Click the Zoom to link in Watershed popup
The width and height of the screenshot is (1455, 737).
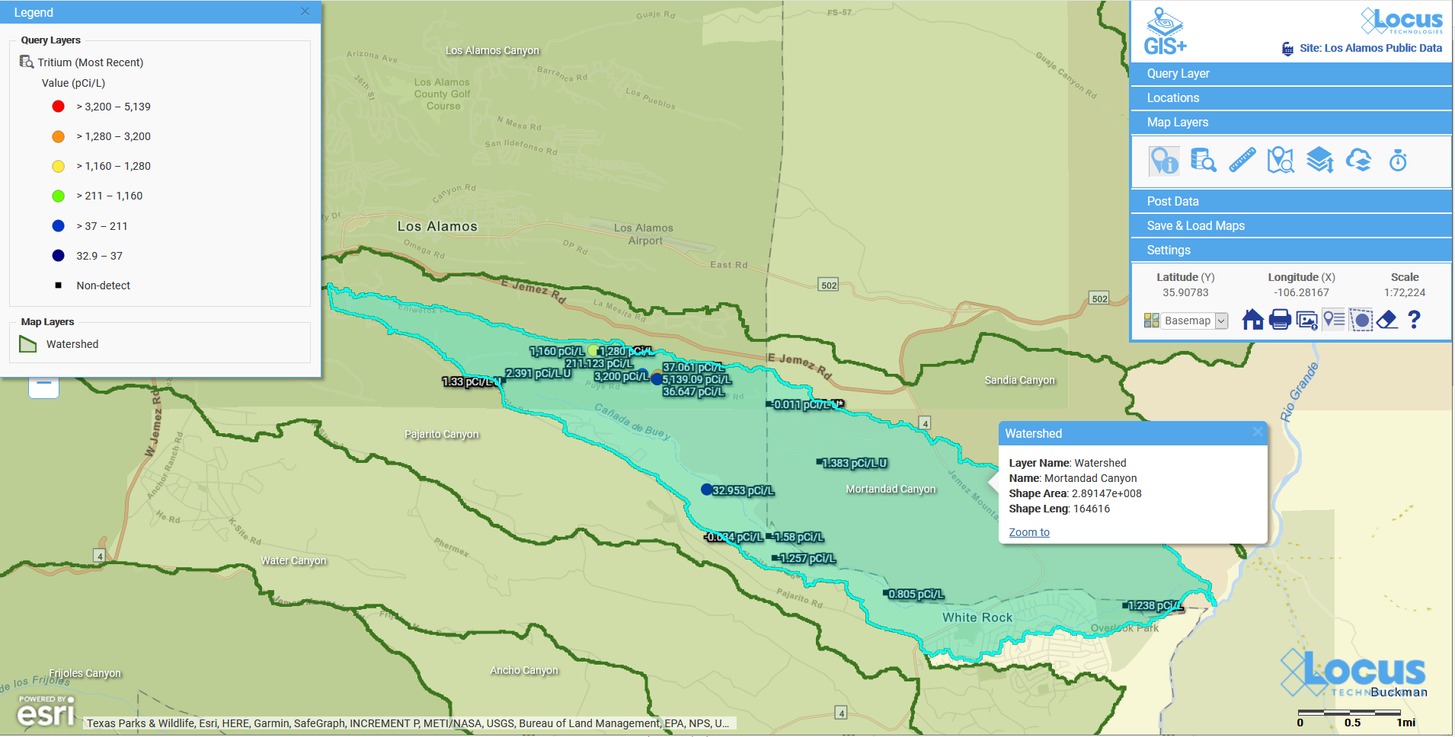pos(1028,531)
